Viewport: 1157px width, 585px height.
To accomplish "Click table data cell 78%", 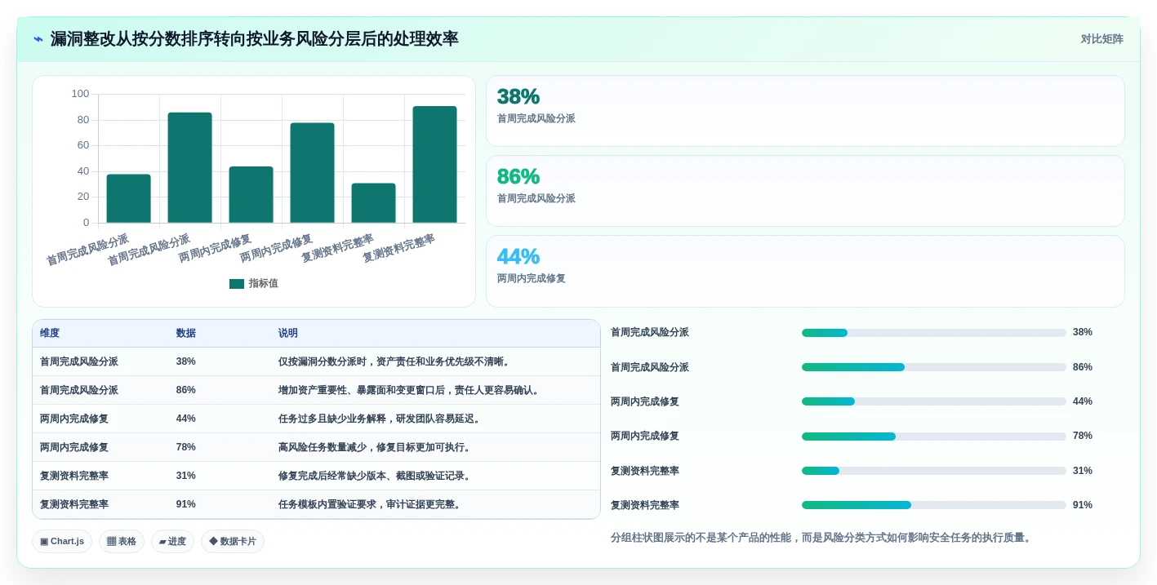I will pos(186,448).
